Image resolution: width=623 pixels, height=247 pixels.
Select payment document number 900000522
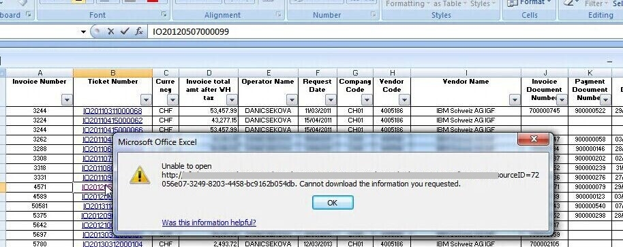click(590, 111)
